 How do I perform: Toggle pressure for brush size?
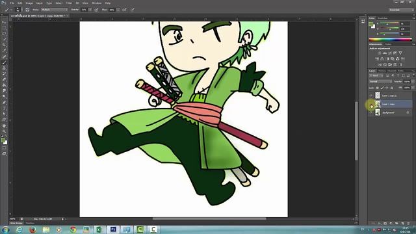click(133, 10)
